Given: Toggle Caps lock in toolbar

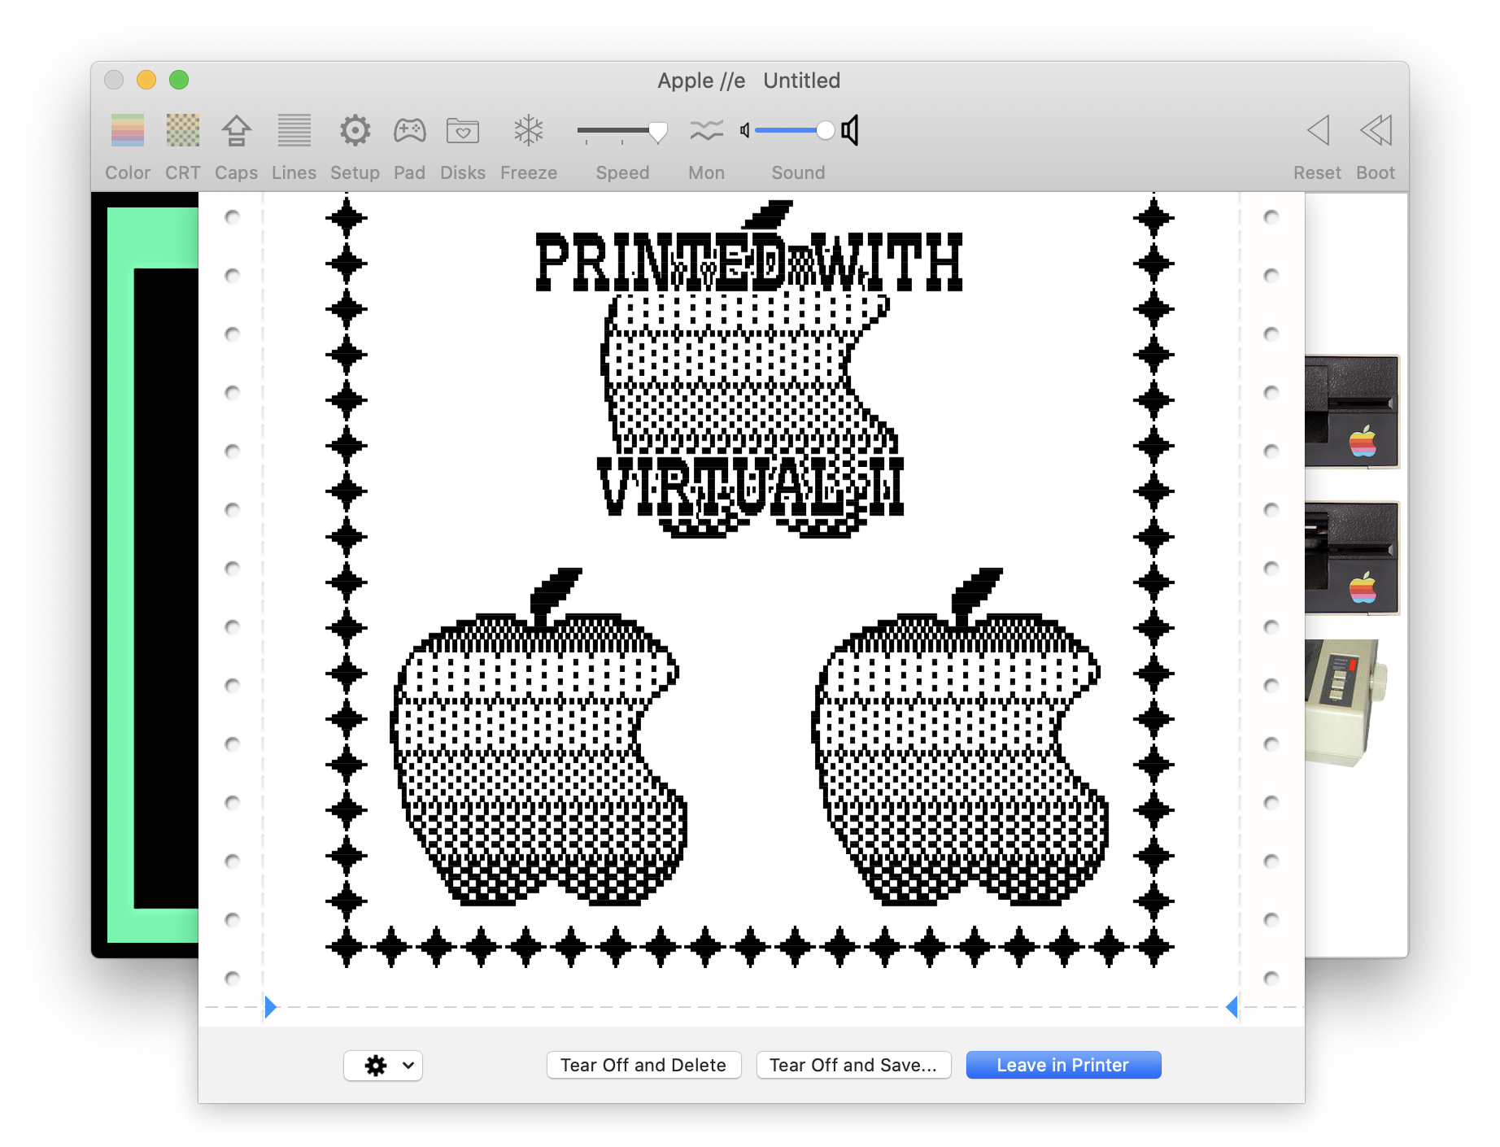Looking at the screenshot, I should [236, 131].
